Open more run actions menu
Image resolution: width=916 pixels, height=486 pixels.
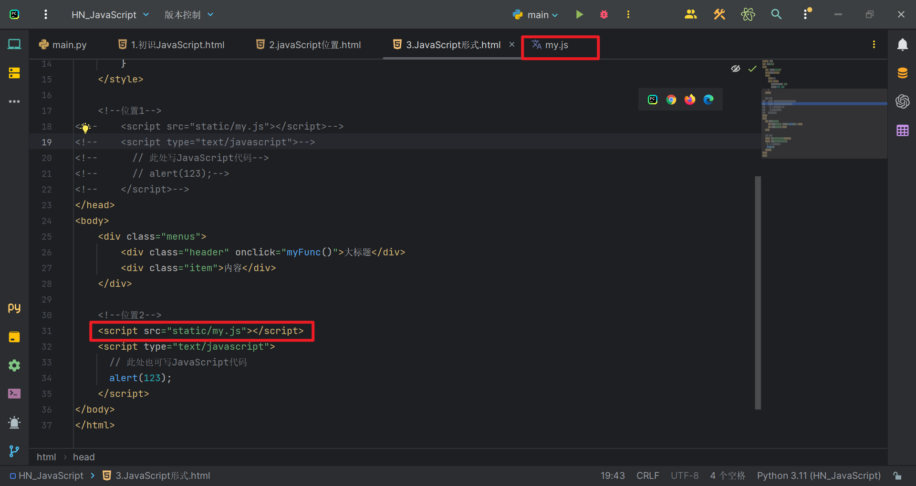628,15
